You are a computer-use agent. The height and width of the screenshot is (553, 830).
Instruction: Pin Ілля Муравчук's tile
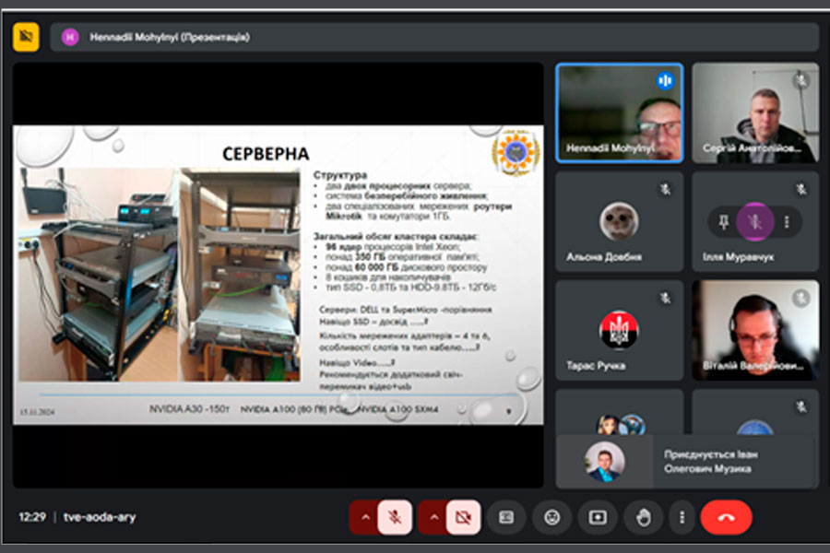724,221
